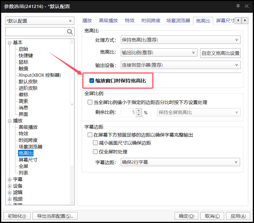The image size is (254, 223).
Task: Expand the 滤镜 tree node
Action: click(10, 192)
